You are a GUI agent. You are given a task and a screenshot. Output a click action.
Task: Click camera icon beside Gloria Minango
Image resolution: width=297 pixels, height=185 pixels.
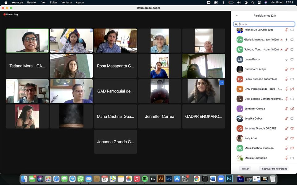pos(292,40)
